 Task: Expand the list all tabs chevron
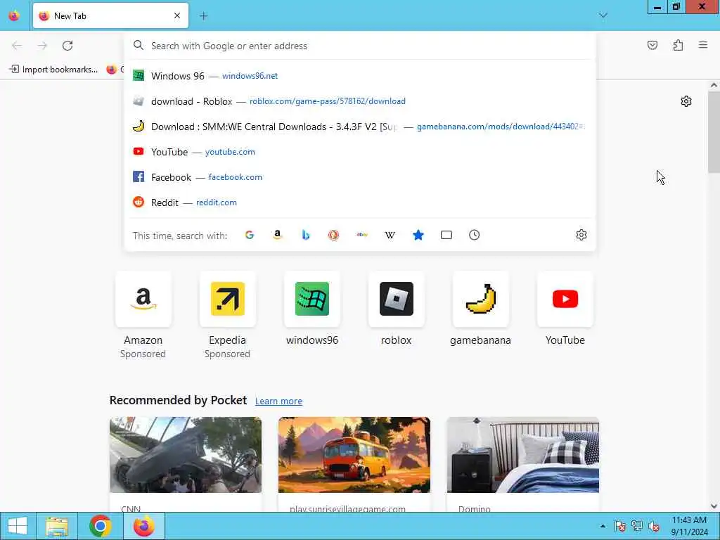tap(603, 15)
